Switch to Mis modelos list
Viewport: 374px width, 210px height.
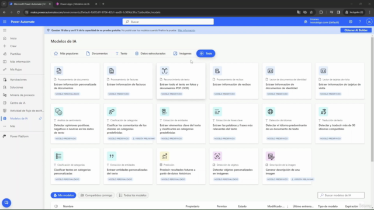[x=64, y=195]
